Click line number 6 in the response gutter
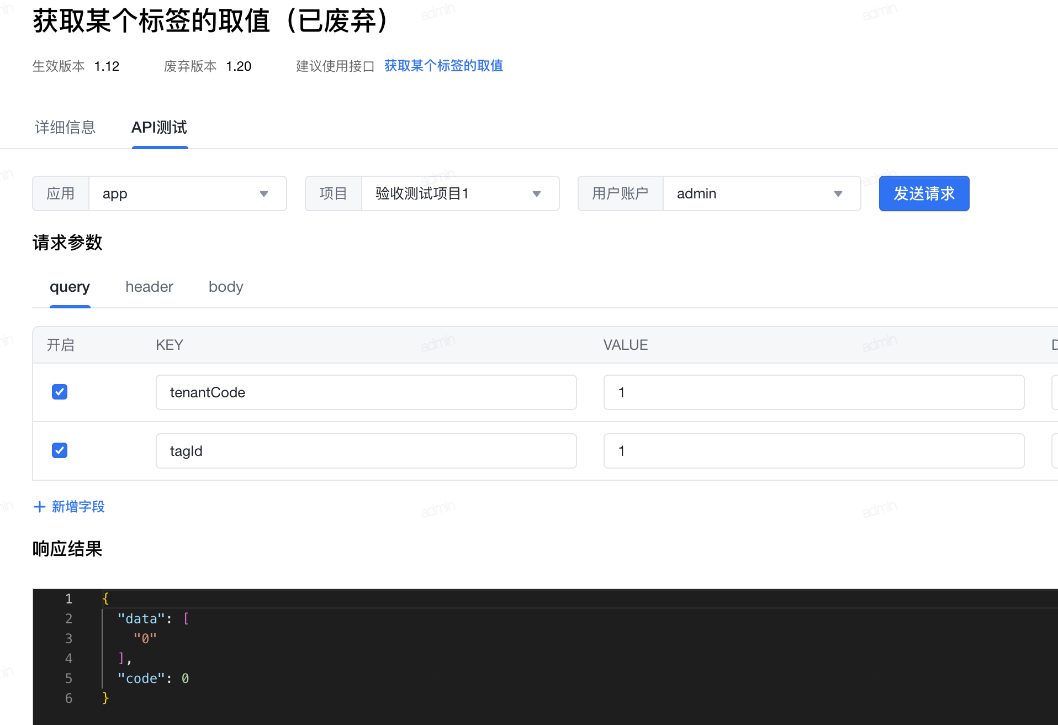Viewport: 1058px width, 725px height. [69, 698]
